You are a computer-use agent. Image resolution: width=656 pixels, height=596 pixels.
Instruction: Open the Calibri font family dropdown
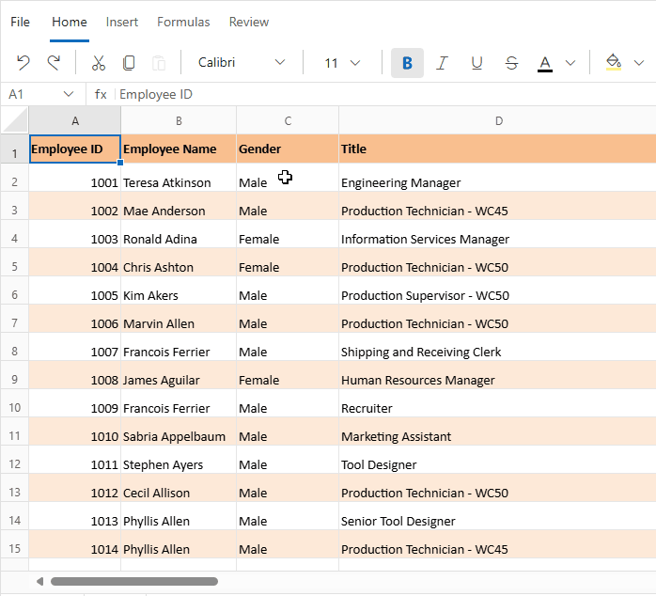242,63
